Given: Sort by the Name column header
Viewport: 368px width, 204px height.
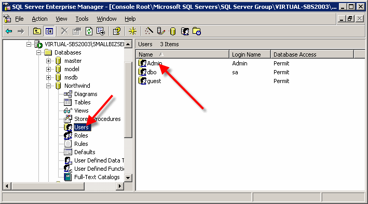Looking at the screenshot, I should click(x=183, y=55).
